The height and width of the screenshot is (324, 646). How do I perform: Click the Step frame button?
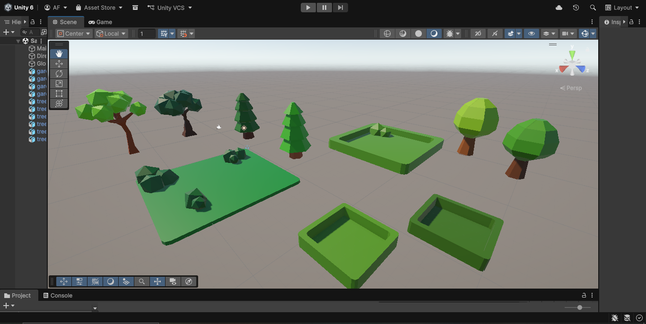(340, 8)
